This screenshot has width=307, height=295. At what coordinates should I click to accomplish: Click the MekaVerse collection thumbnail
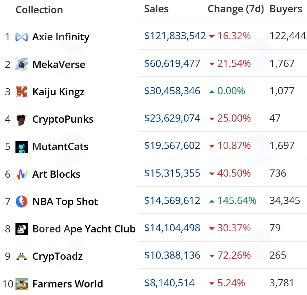[x=21, y=64]
